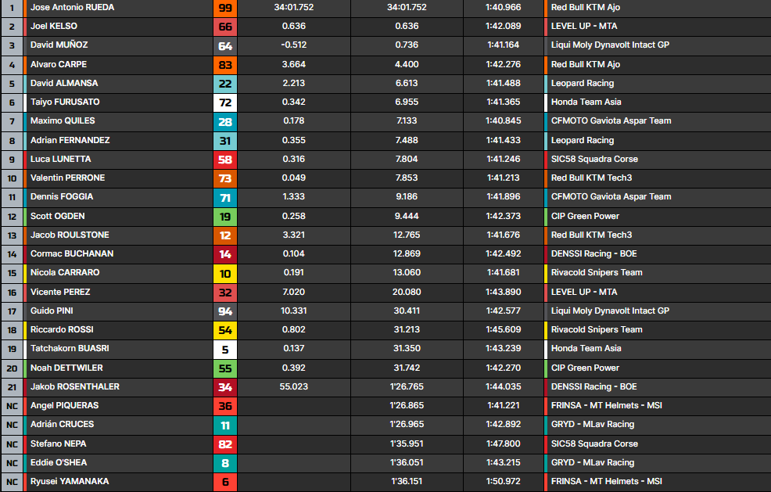The height and width of the screenshot is (492, 771).
Task: Click the number 94 badge for Pini
Action: tap(225, 311)
